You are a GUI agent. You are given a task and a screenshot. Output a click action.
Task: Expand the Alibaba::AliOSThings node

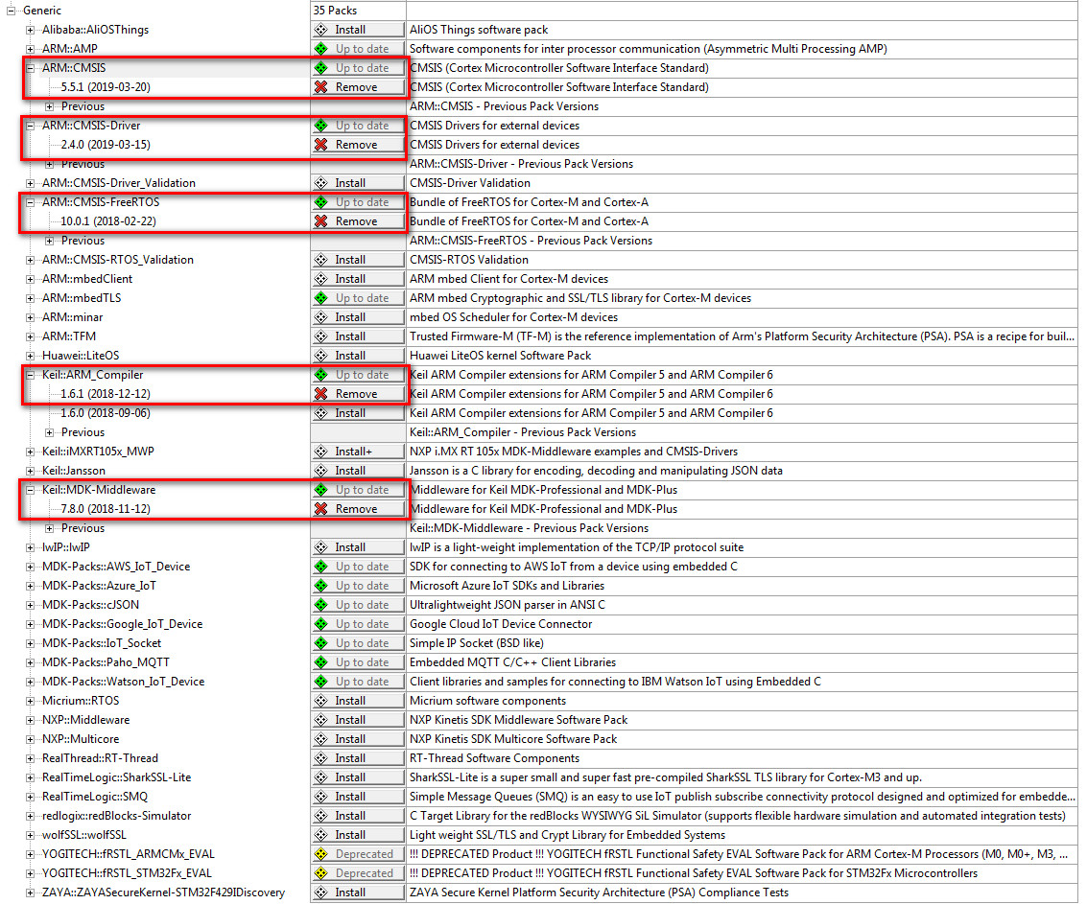tap(30, 30)
